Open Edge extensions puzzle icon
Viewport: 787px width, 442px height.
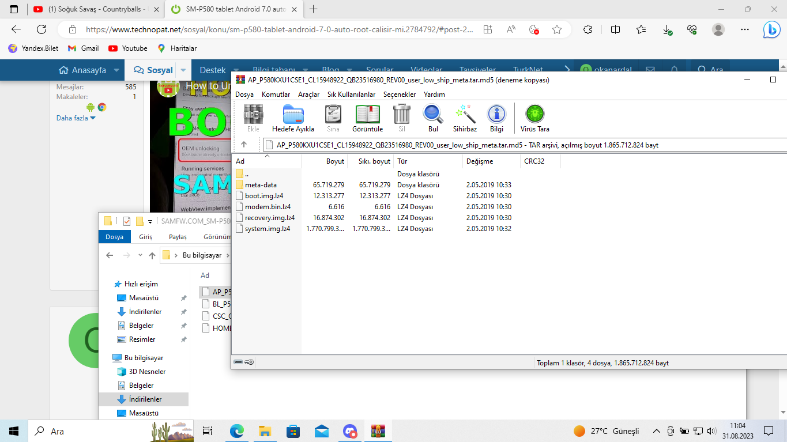tap(588, 29)
